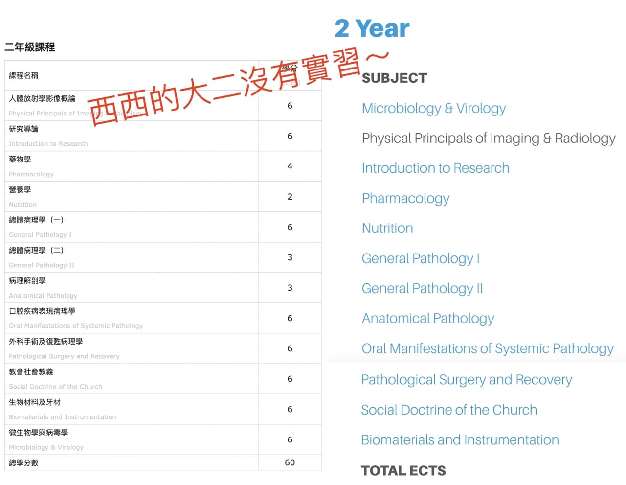Click gray 'Nutrition' subtitle in the table
626x485 pixels.
click(22, 205)
